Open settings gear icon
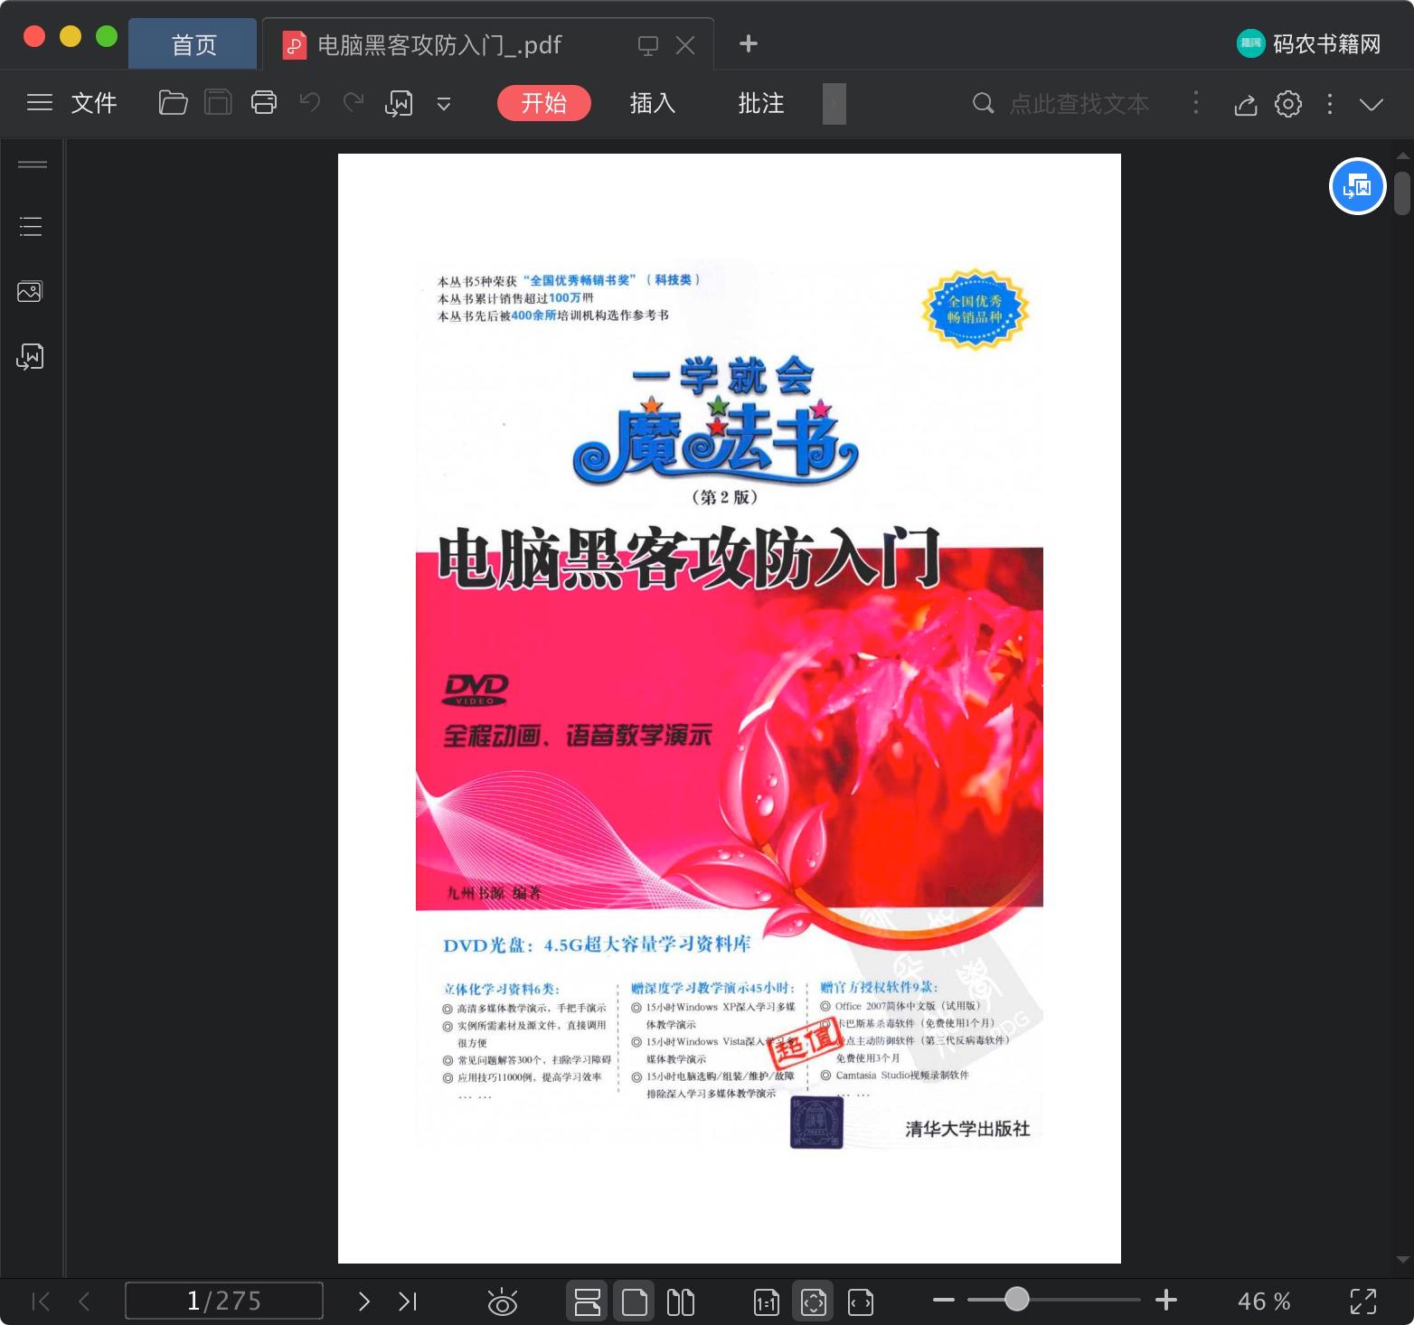Viewport: 1414px width, 1325px height. coord(1288,104)
